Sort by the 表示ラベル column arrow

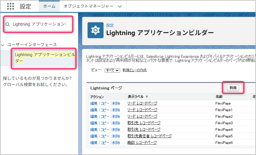pos(147,97)
